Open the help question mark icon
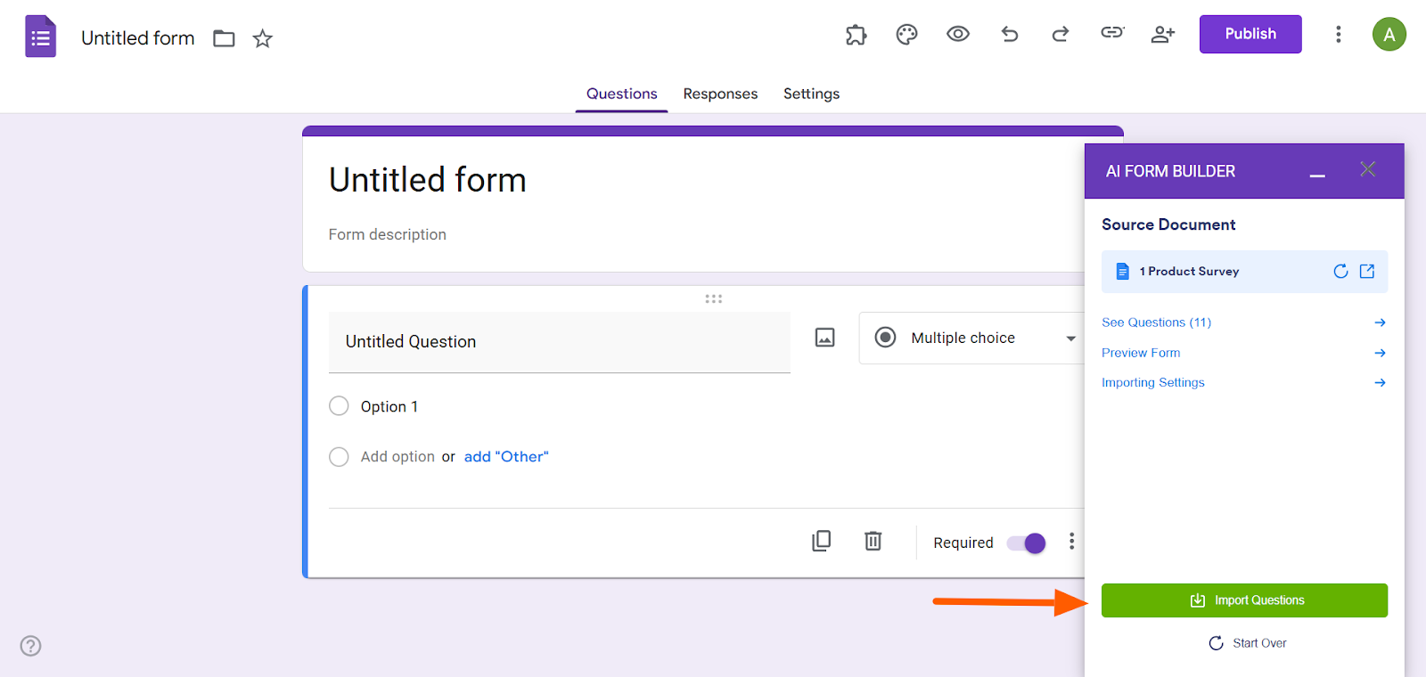 pyautogui.click(x=31, y=646)
